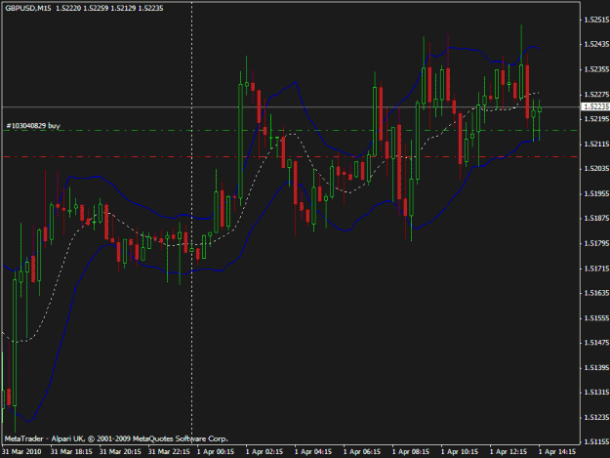Click price scale label 1.51635
The width and height of the screenshot is (610, 458).
[596, 293]
